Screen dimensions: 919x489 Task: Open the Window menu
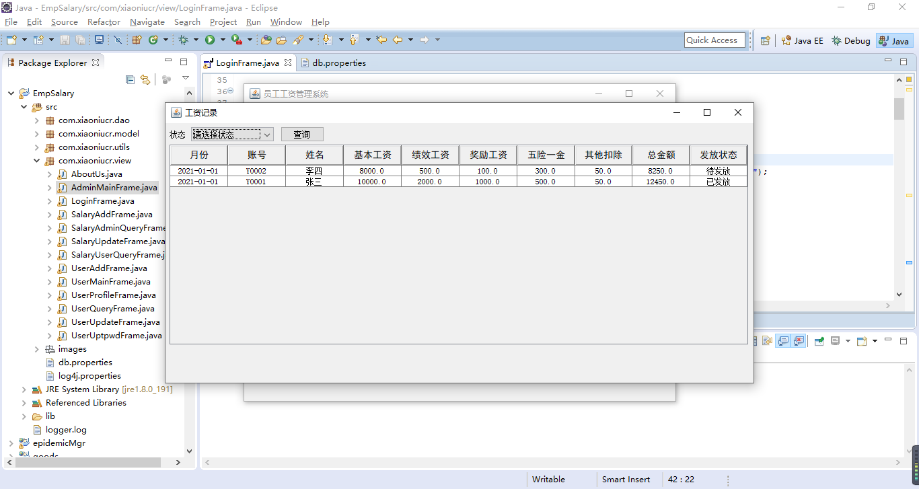(x=286, y=22)
